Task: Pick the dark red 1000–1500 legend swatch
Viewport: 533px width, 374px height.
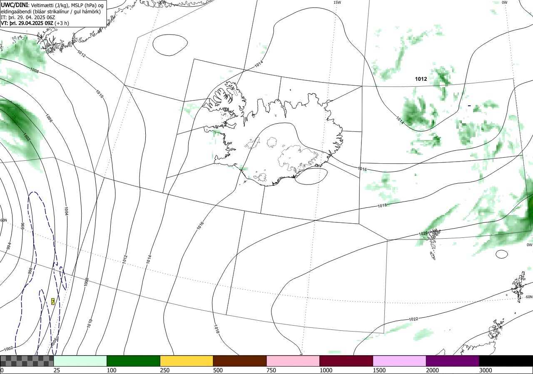Action: tap(346, 361)
